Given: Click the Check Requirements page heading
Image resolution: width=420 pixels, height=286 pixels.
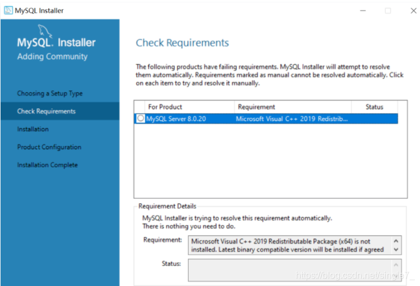Looking at the screenshot, I should tap(182, 43).
